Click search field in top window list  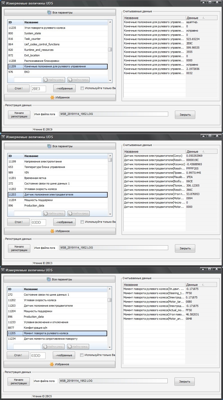point(28,80)
